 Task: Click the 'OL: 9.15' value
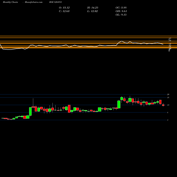pos(121,15)
